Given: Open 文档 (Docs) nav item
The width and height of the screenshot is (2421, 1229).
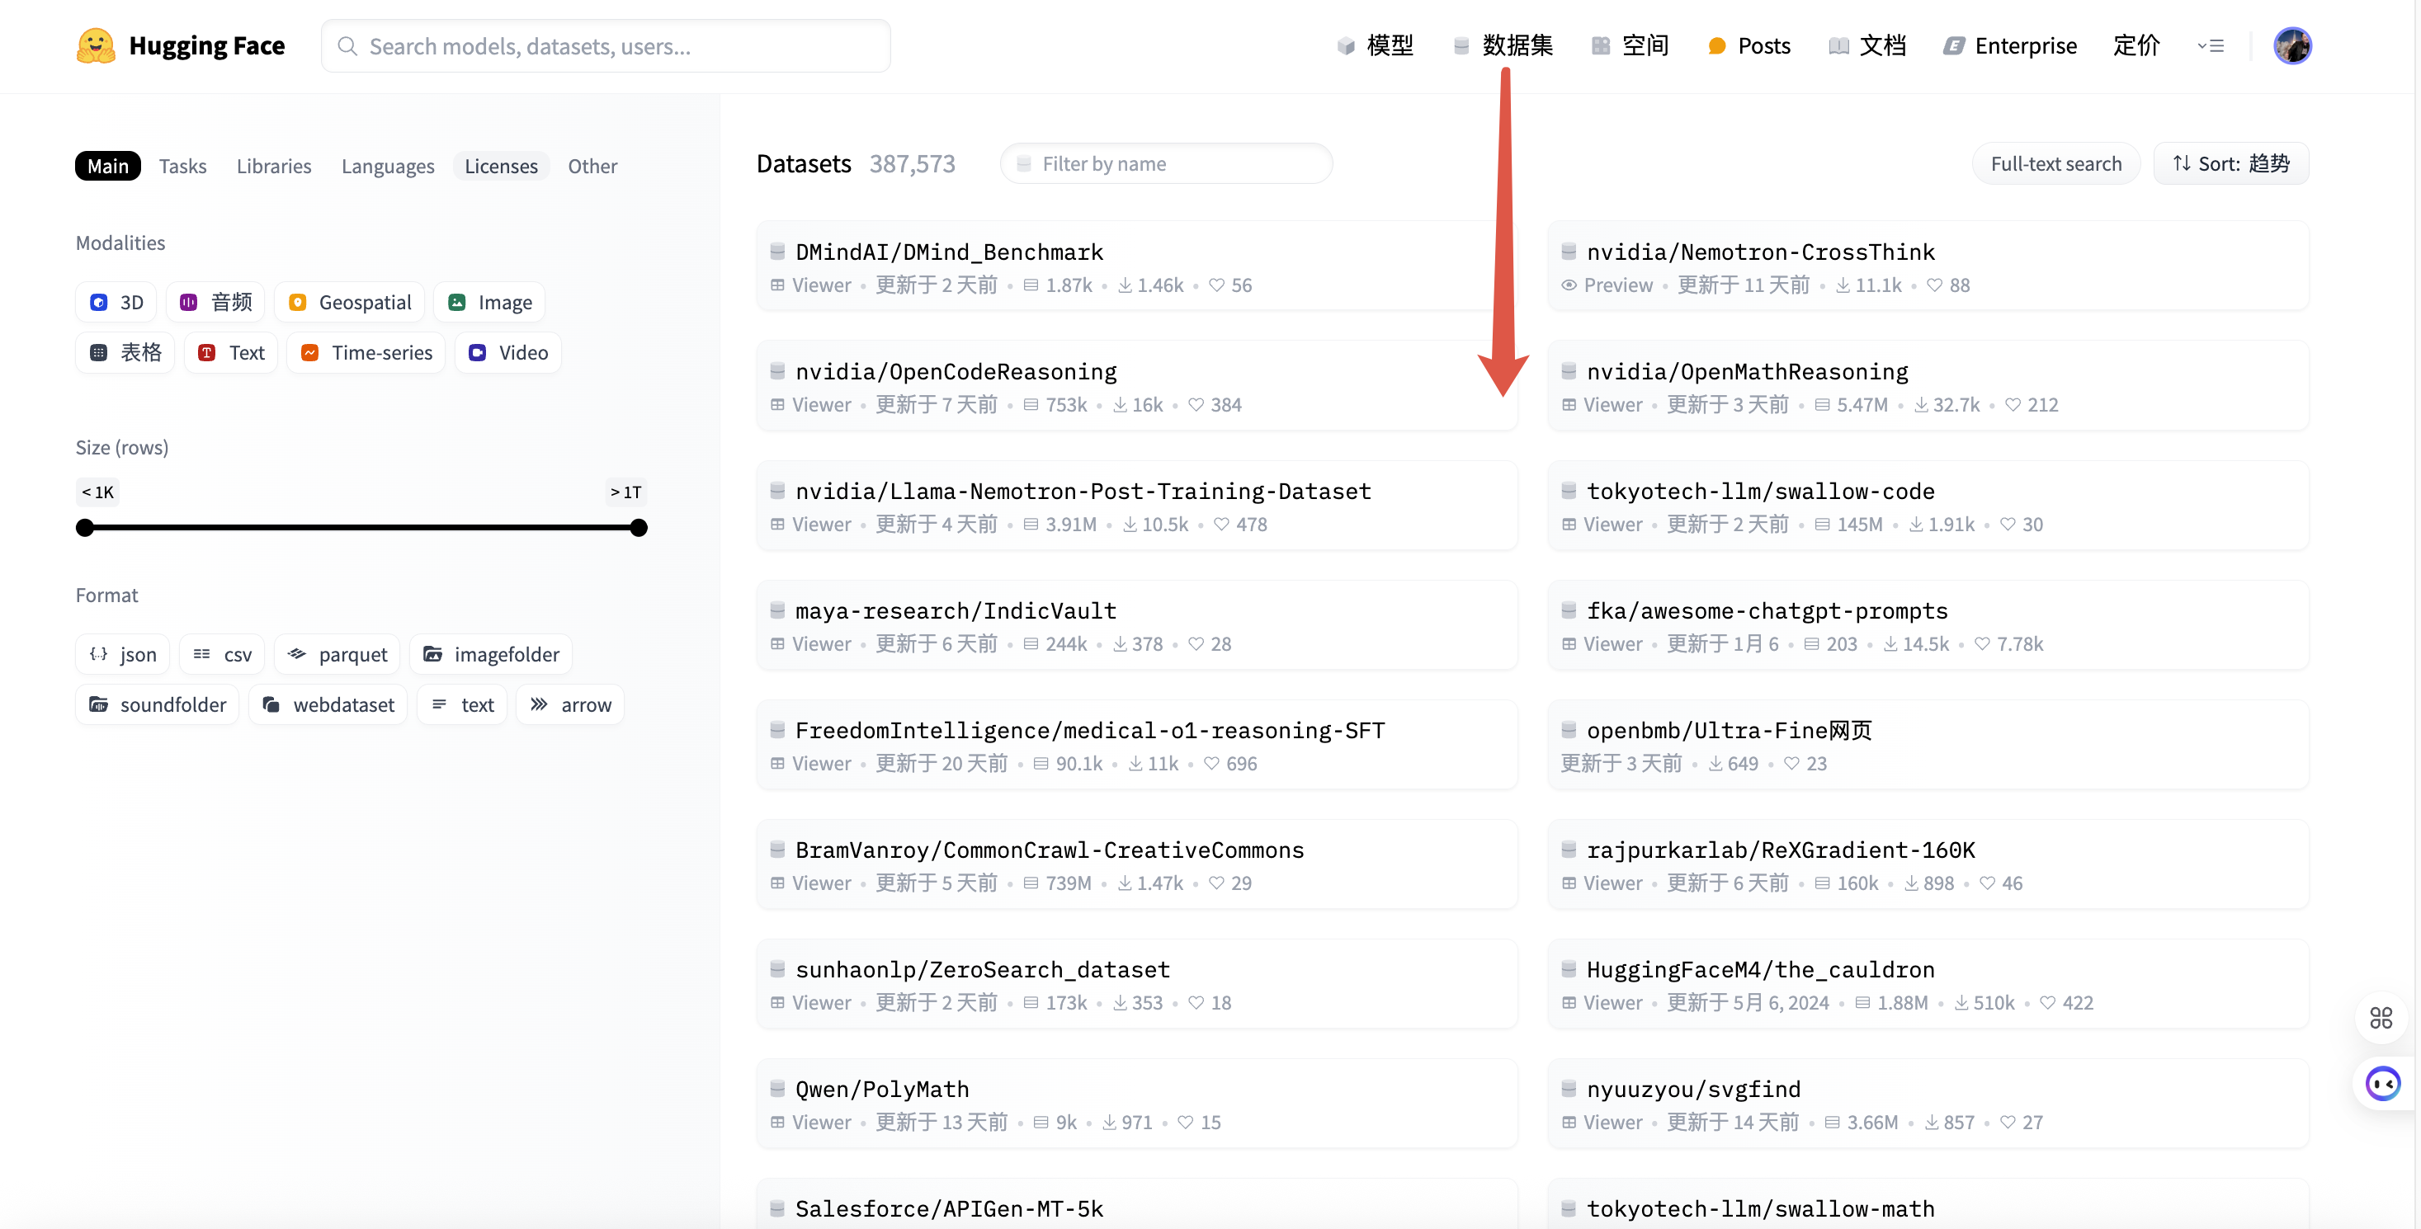Looking at the screenshot, I should pyautogui.click(x=1867, y=45).
